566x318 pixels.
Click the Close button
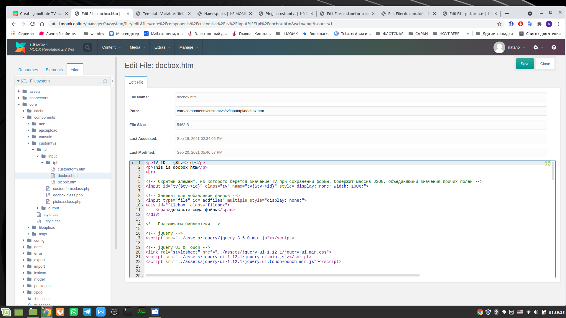(545, 64)
